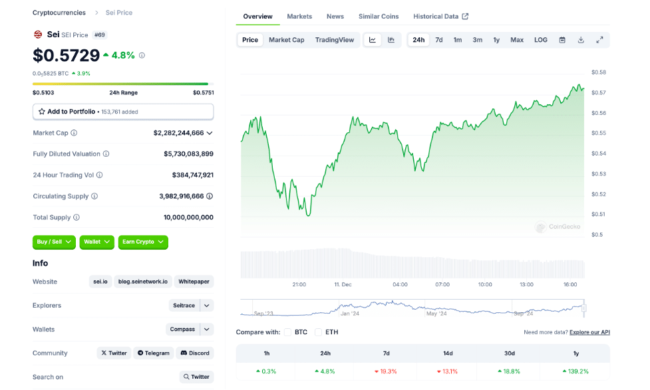
Task: Show Fully Diluted Valuation info icon
Action: tap(106, 154)
